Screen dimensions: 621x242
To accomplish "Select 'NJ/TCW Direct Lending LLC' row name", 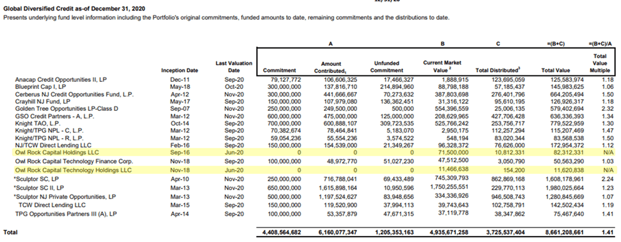I will [x=52, y=145].
